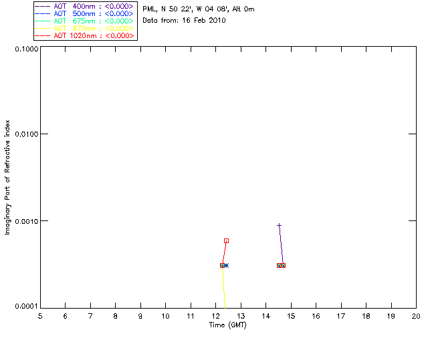Click the 5 tick label on time axis
This screenshot has height=342, width=428.
click(x=40, y=315)
